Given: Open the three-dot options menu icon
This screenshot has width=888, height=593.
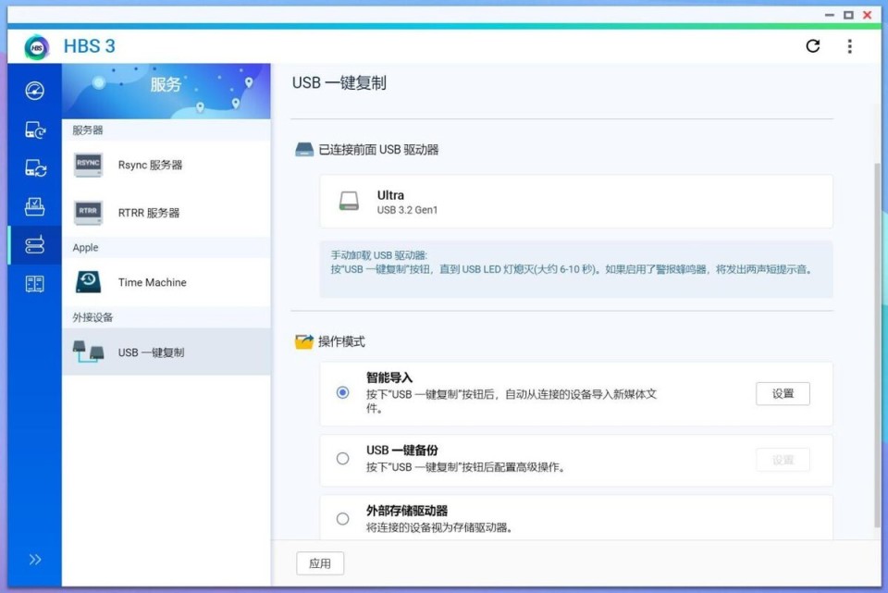Looking at the screenshot, I should coord(849,46).
